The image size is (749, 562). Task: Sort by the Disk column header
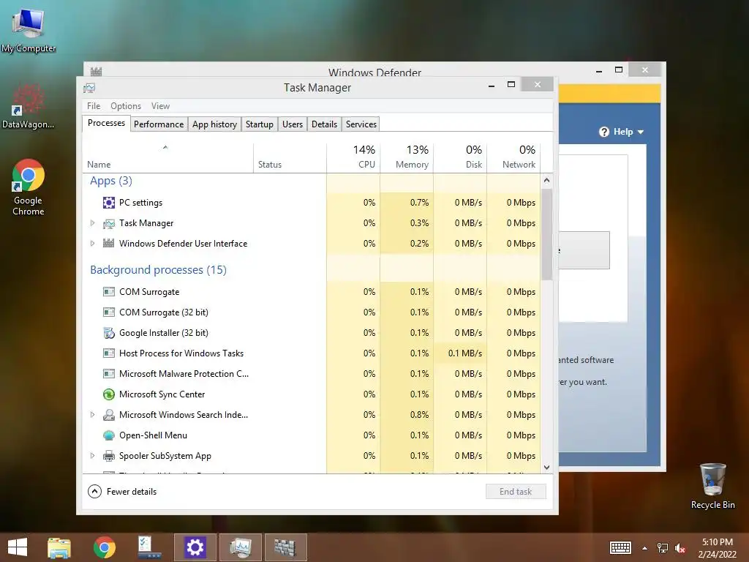(461, 157)
